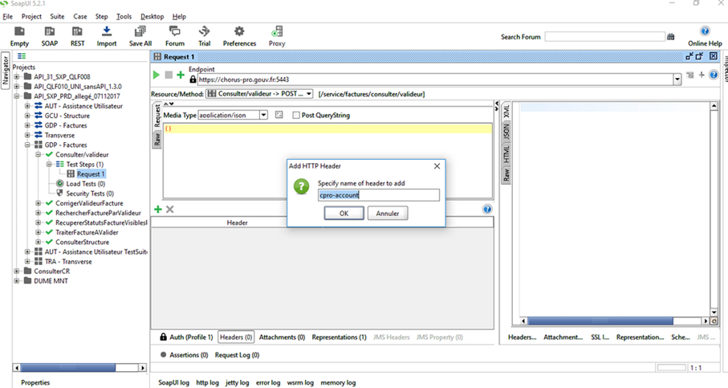Open the Media Type dropdown
This screenshot has width=728, height=388.
coord(263,115)
